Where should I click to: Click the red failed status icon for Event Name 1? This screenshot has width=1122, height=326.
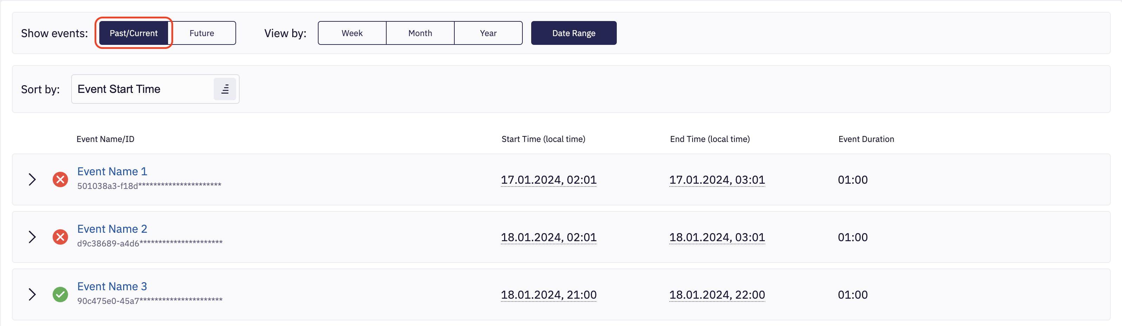click(x=60, y=179)
